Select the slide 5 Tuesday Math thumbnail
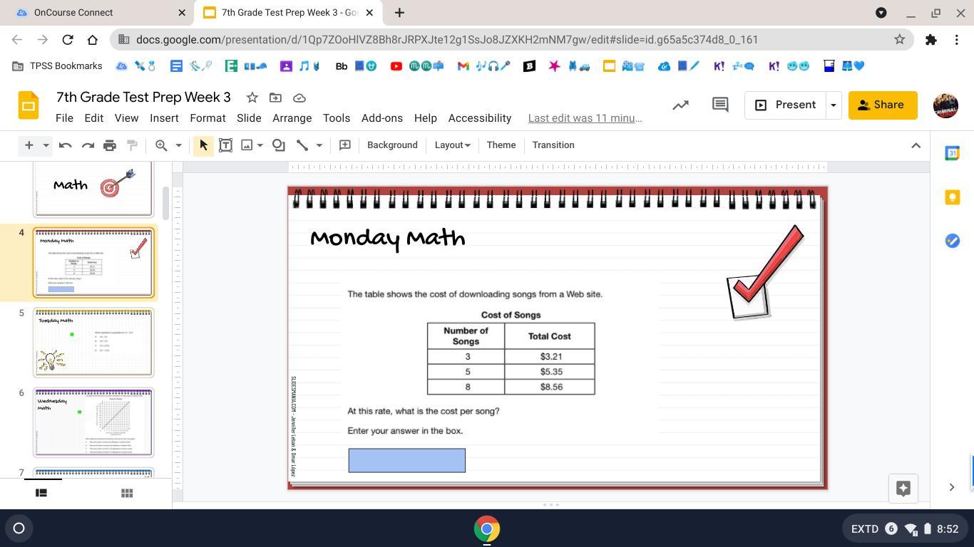The height and width of the screenshot is (547, 974). (93, 343)
